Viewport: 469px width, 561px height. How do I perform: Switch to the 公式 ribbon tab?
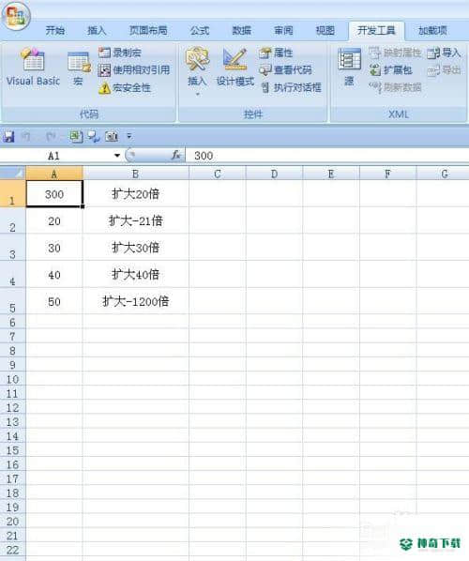(200, 30)
